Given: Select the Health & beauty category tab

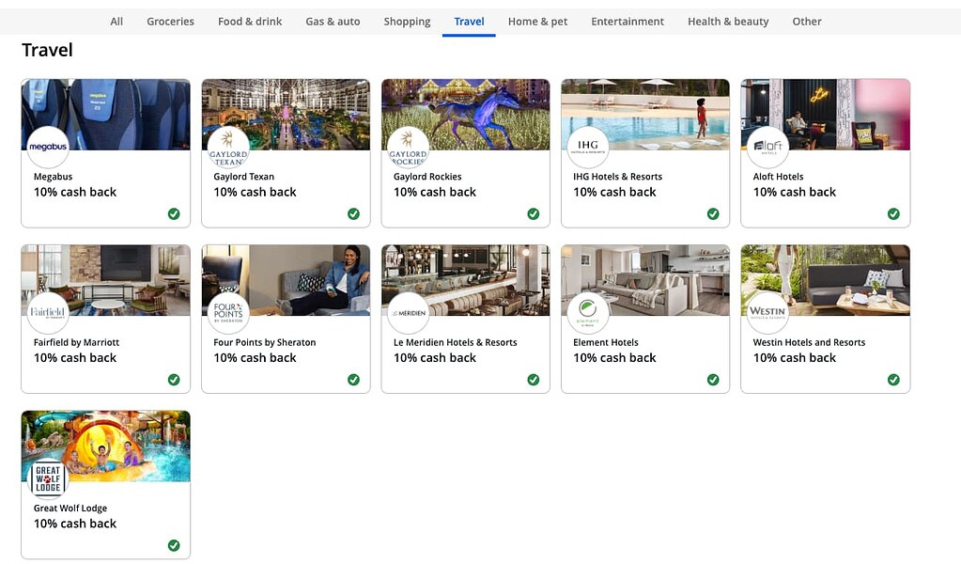Looking at the screenshot, I should point(728,22).
